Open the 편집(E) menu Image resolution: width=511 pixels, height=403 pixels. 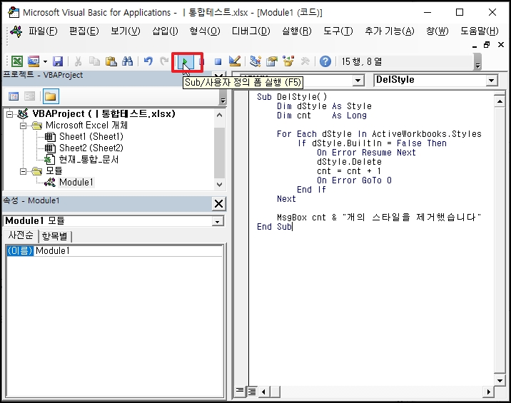pyautogui.click(x=84, y=31)
